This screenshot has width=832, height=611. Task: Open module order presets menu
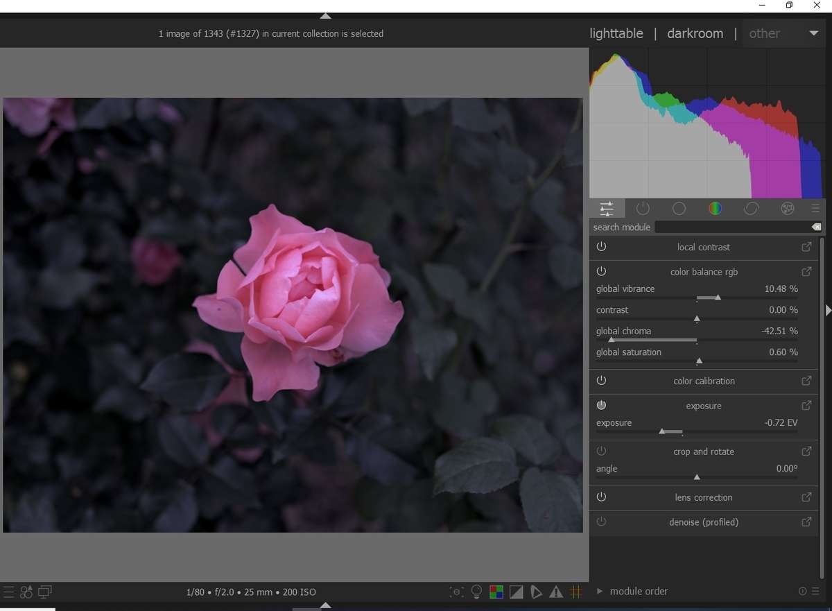click(x=815, y=592)
